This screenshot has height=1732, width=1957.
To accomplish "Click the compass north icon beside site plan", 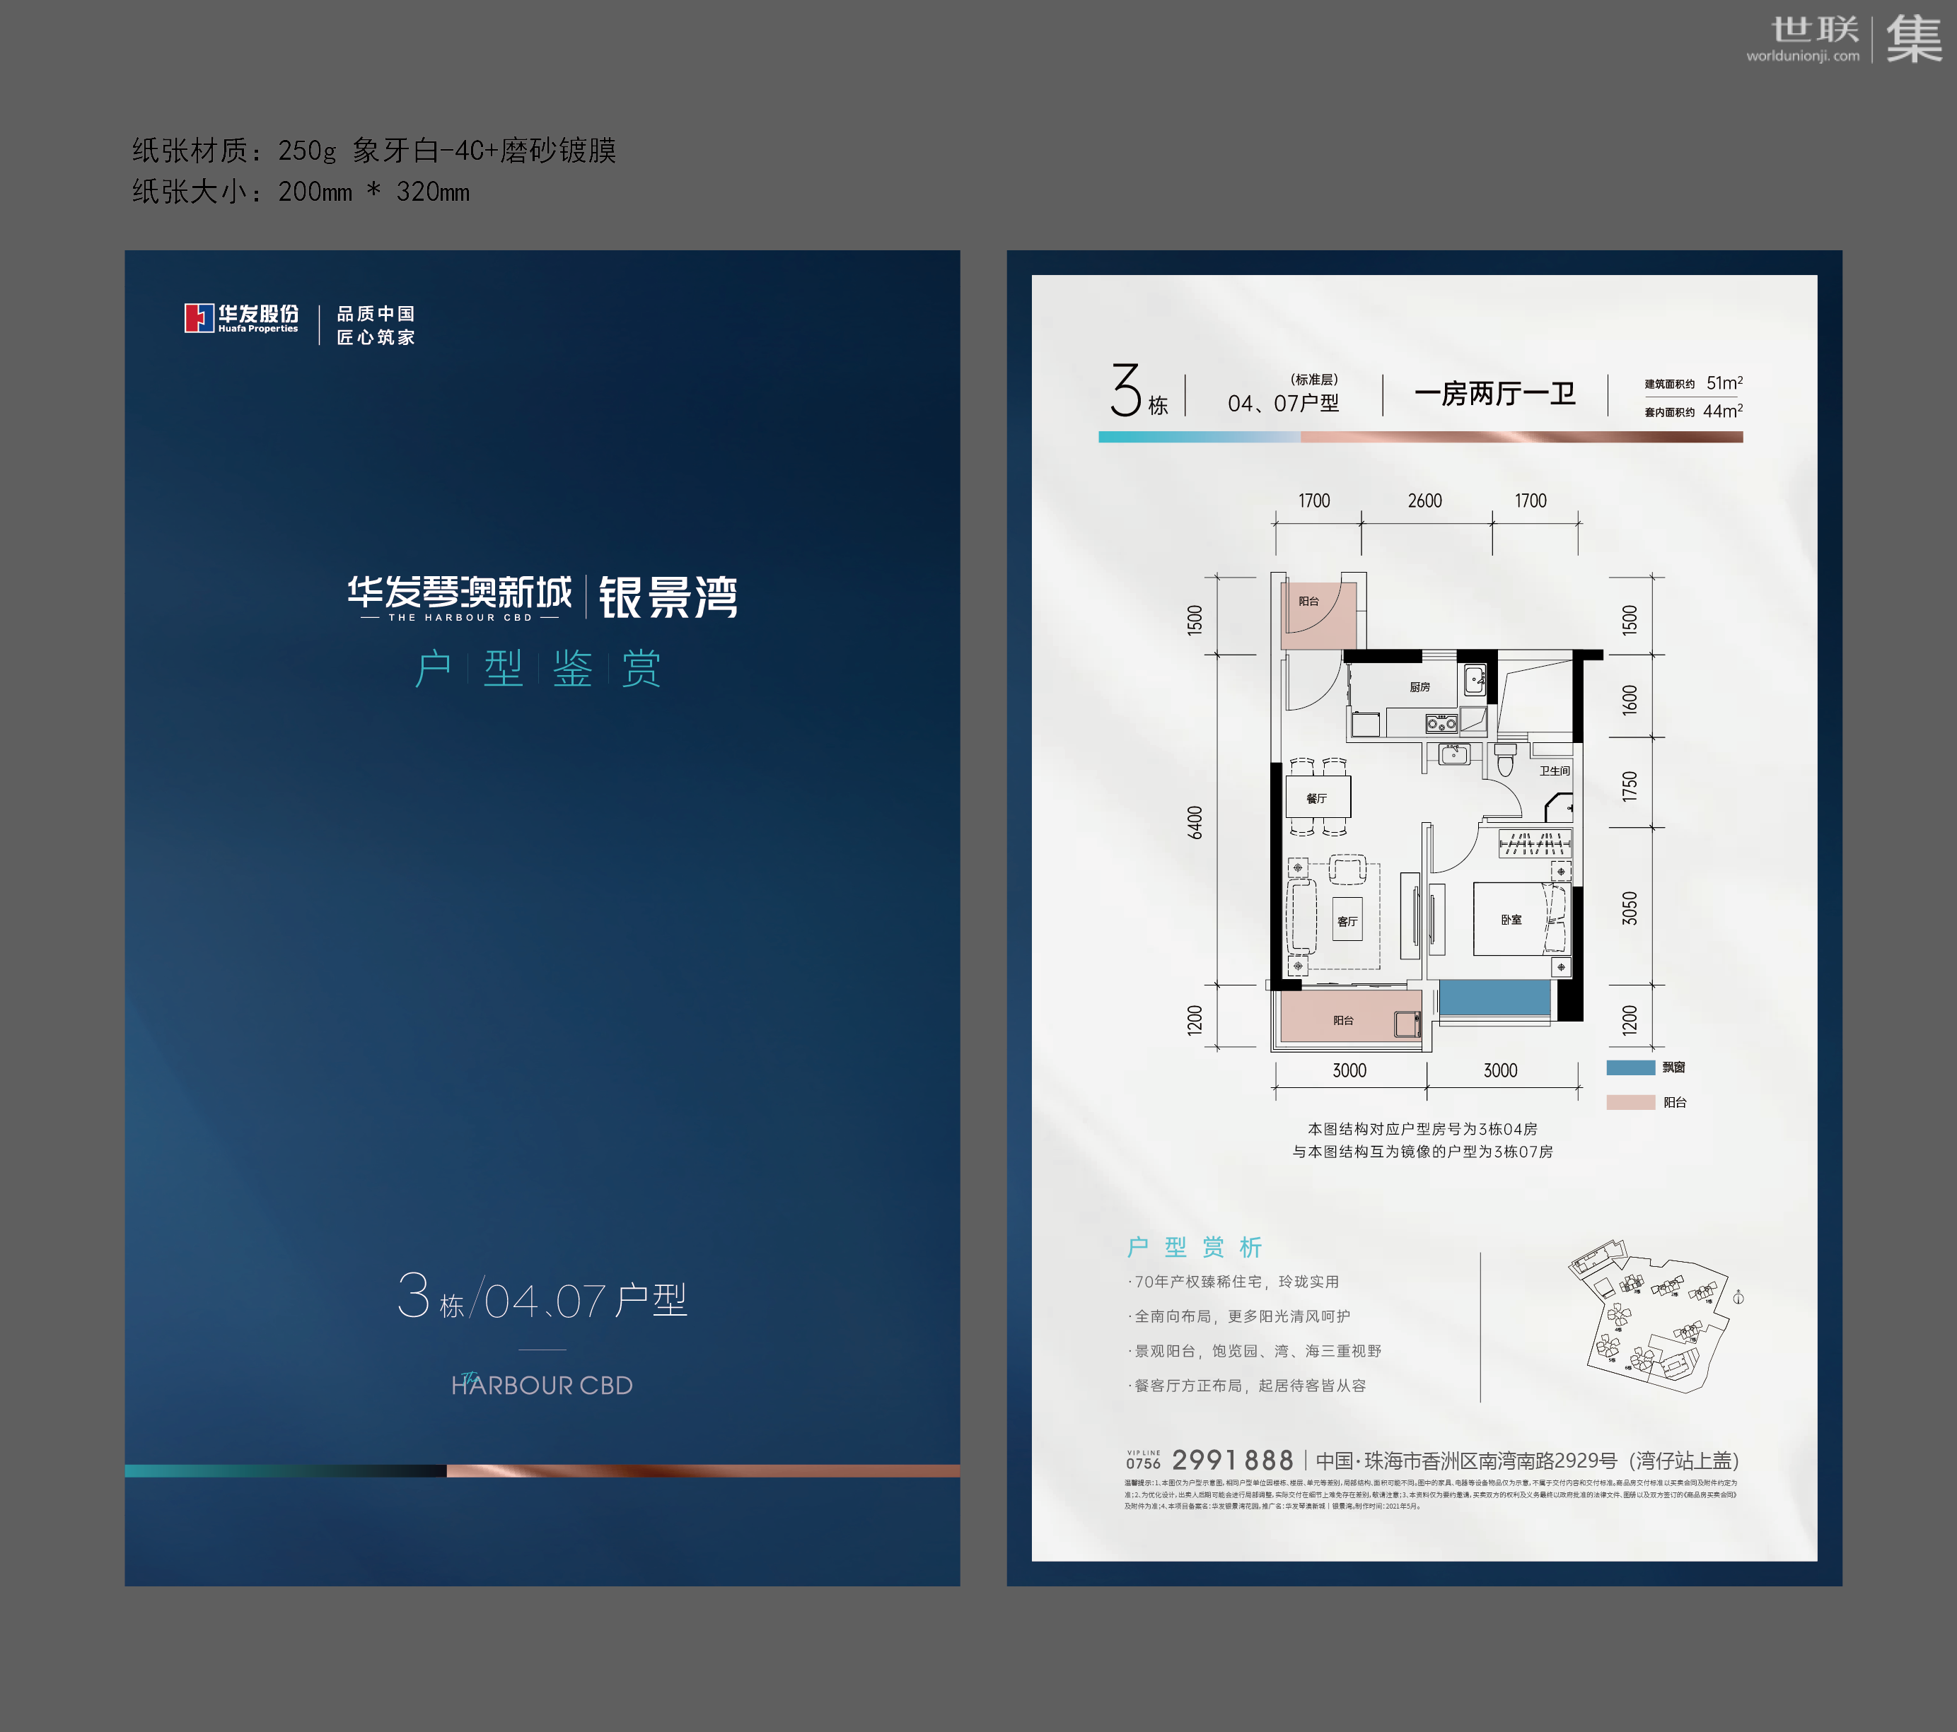I will pyautogui.click(x=1738, y=1297).
